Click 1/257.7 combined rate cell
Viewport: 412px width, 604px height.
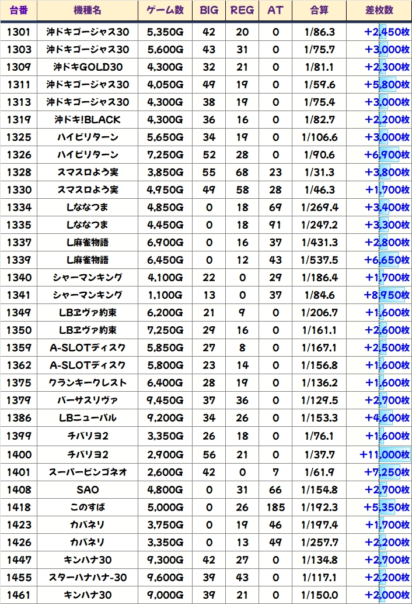click(319, 543)
